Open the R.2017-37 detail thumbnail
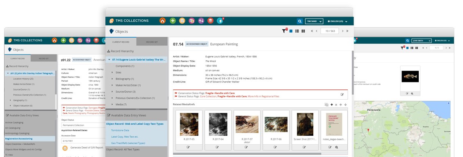This screenshot has width=463, height=157. (247, 124)
